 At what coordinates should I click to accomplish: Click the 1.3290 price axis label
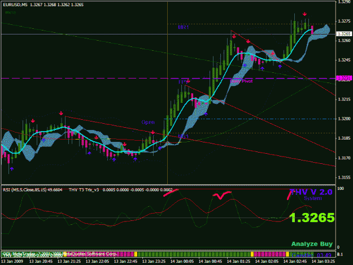tap(344, 2)
